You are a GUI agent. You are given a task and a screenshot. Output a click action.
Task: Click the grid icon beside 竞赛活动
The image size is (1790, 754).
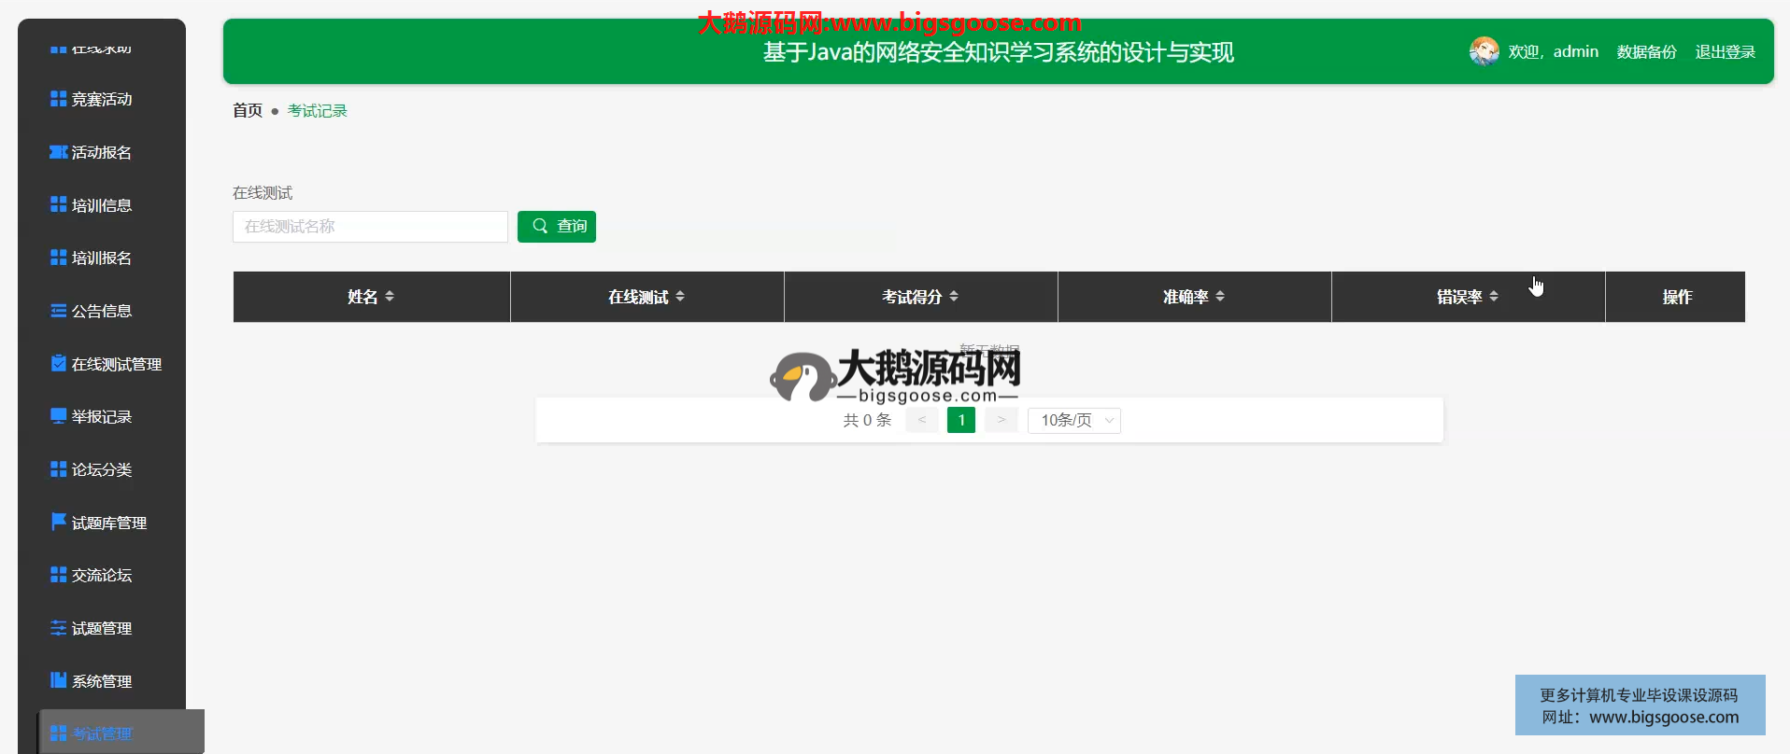(58, 99)
